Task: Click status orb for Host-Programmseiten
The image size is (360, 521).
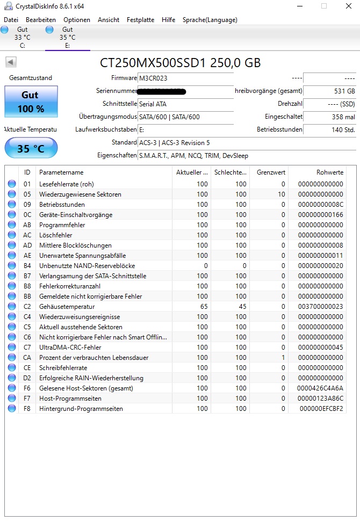Action: [12, 398]
